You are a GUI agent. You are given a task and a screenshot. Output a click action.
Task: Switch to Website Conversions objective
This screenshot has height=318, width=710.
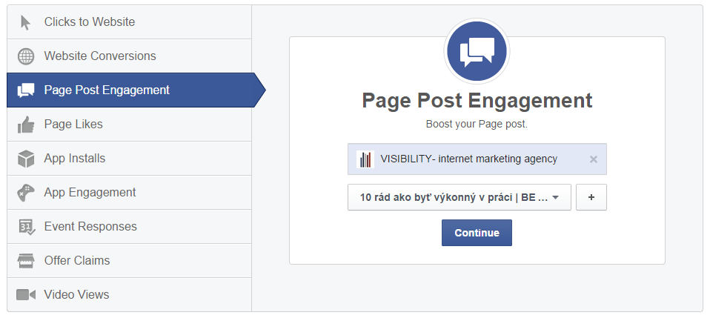pyautogui.click(x=100, y=56)
